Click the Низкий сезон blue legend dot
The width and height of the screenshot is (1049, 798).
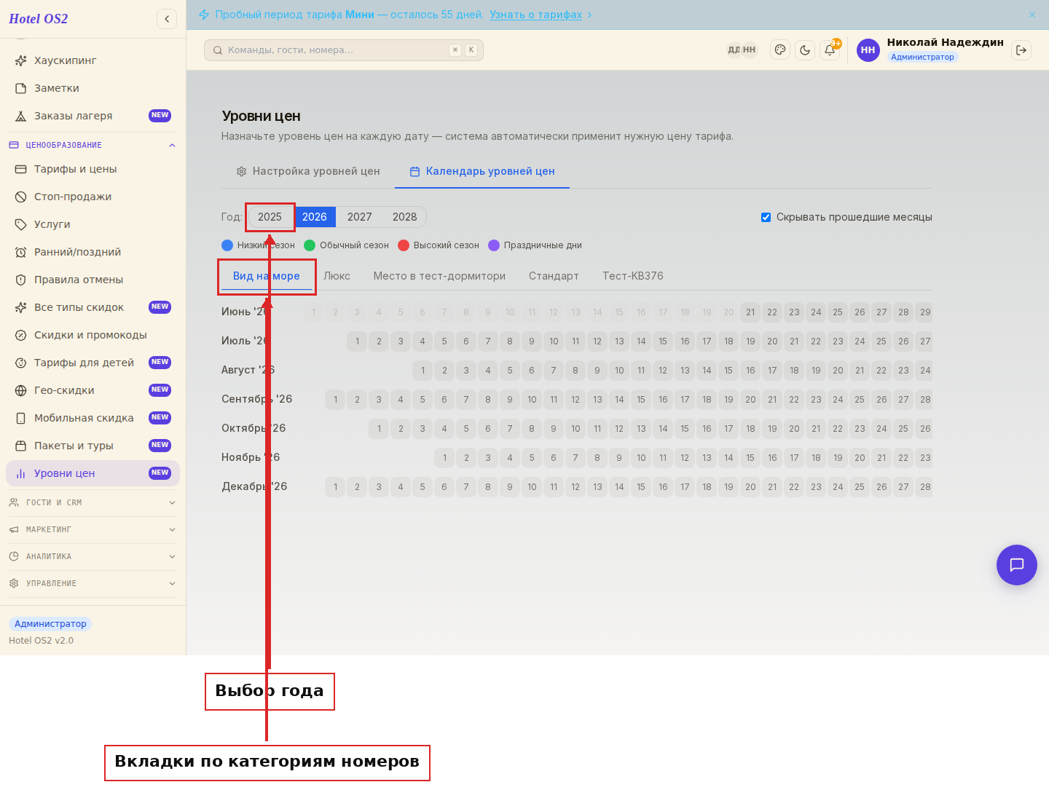click(227, 245)
